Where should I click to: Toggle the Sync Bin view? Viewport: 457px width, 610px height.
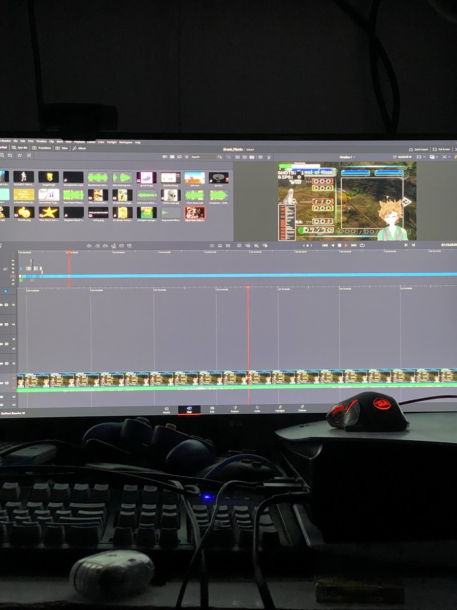click(x=19, y=148)
